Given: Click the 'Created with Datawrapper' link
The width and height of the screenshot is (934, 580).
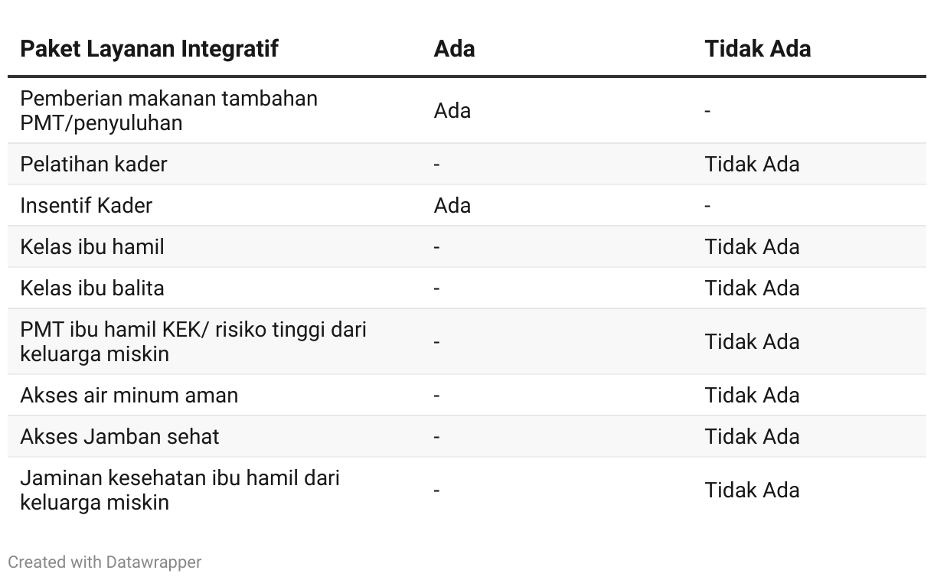Looking at the screenshot, I should tap(104, 562).
